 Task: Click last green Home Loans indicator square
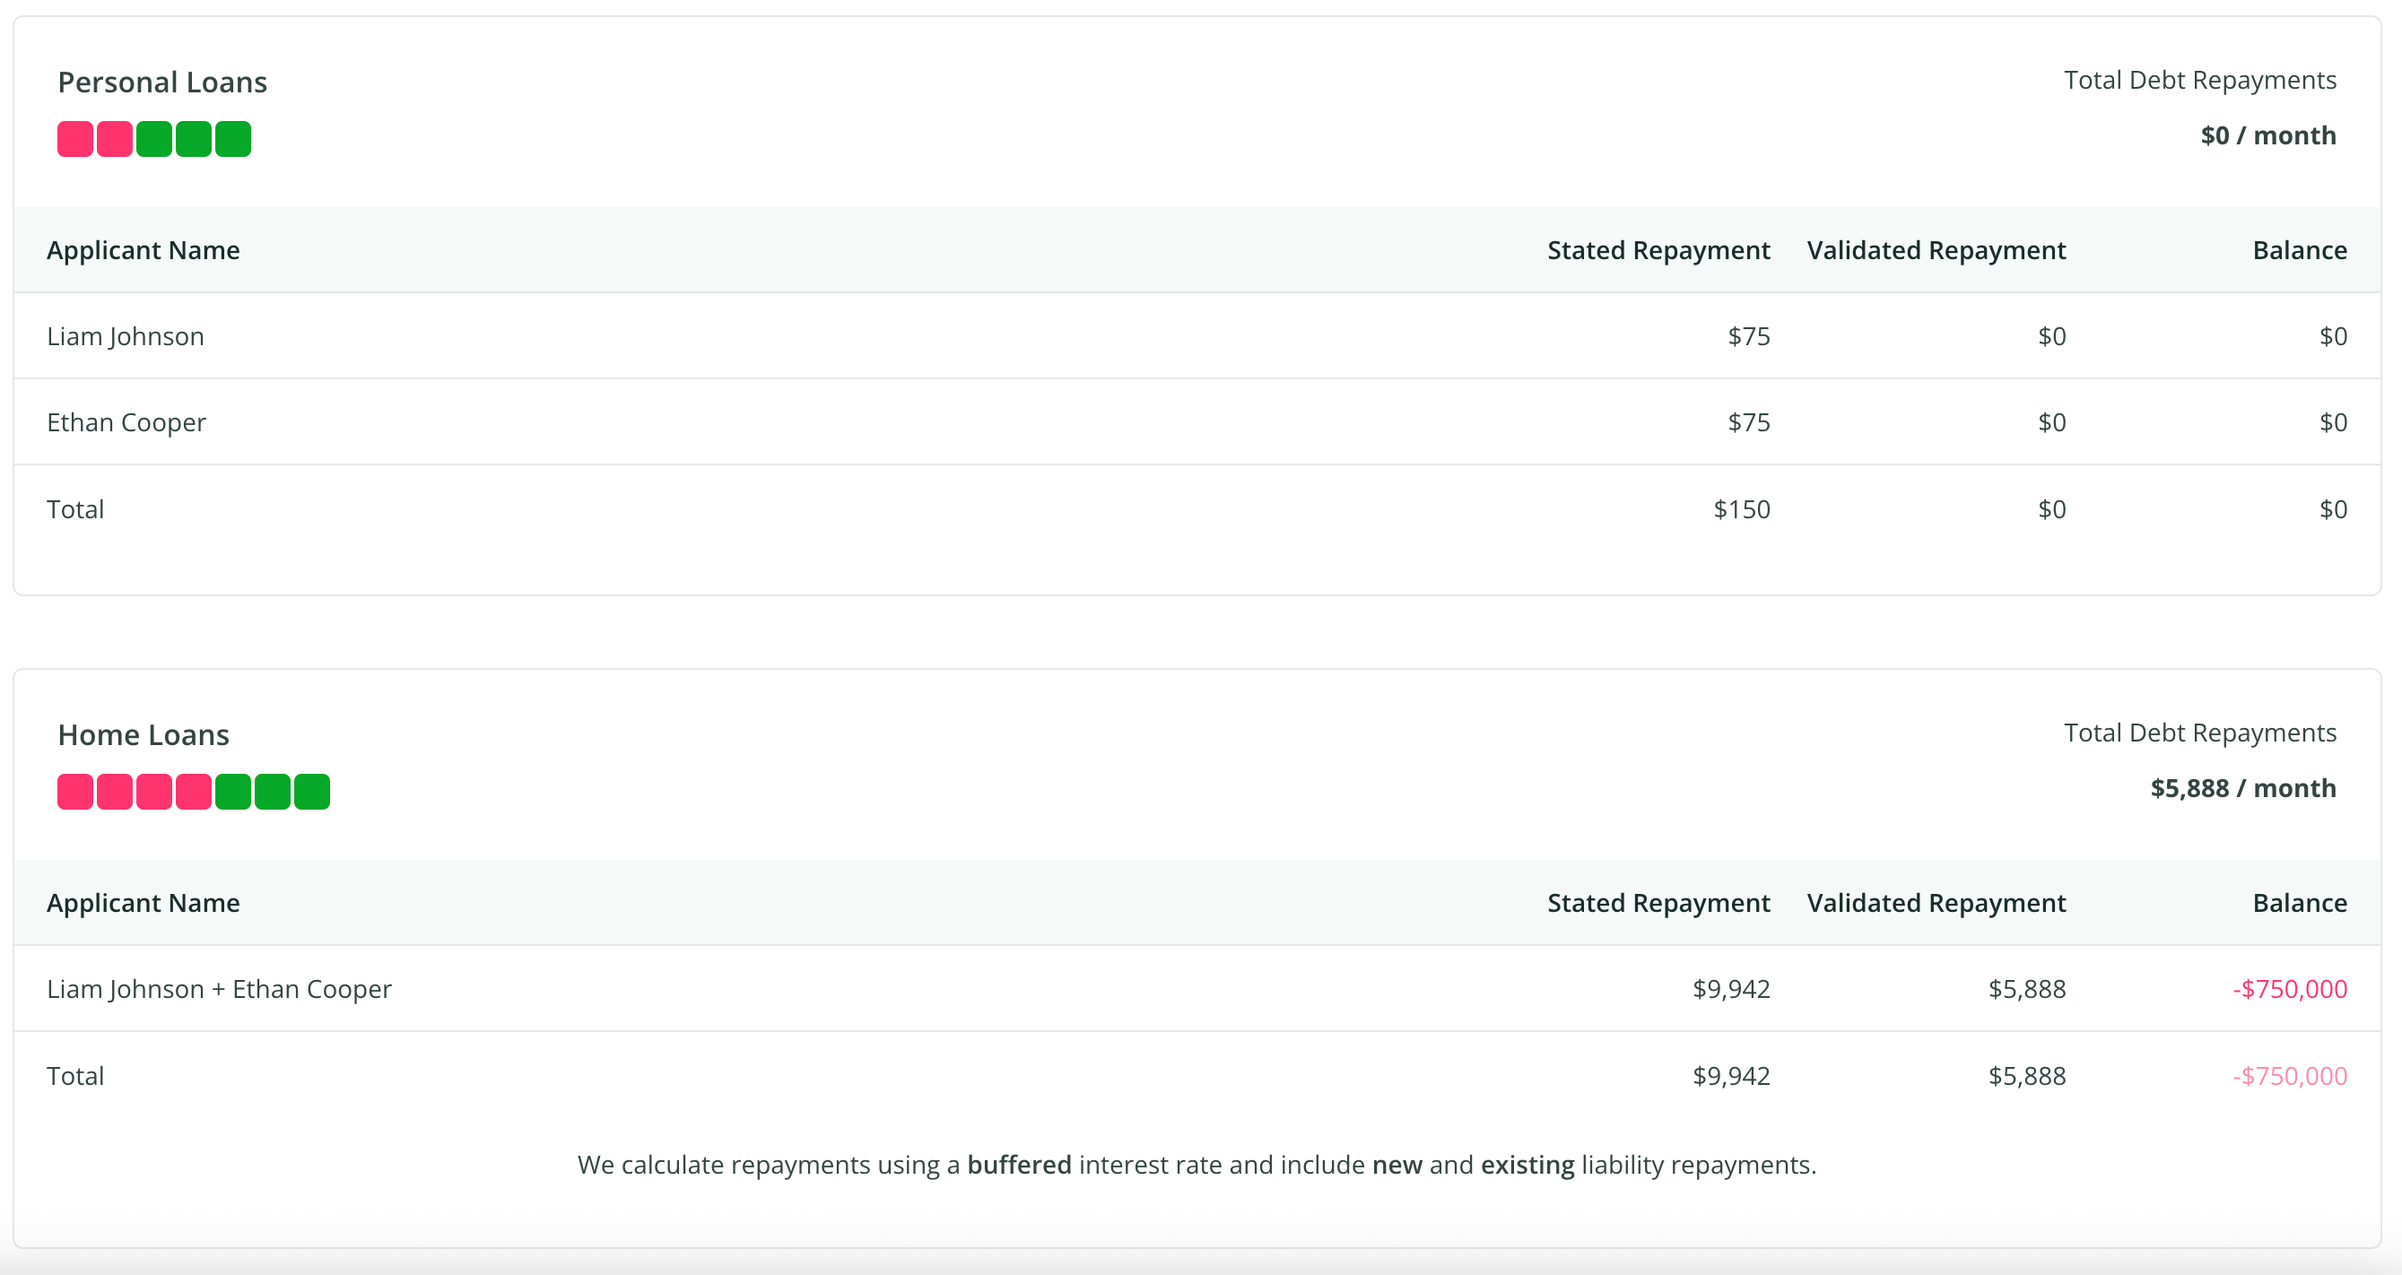tap(311, 792)
